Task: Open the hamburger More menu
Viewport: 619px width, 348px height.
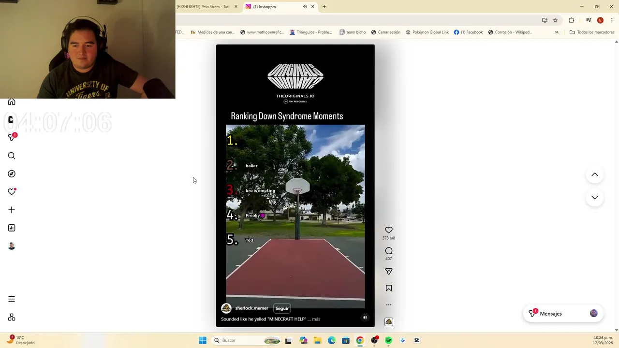Action: 12,299
